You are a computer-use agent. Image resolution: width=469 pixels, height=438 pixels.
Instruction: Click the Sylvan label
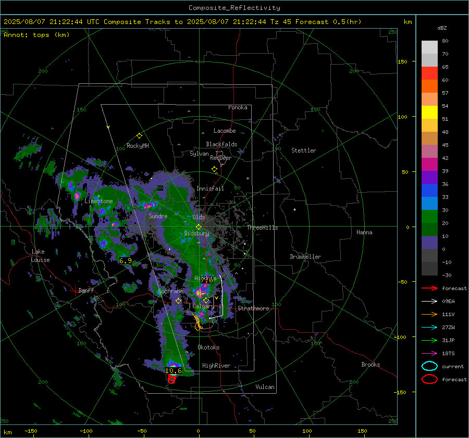click(x=199, y=154)
